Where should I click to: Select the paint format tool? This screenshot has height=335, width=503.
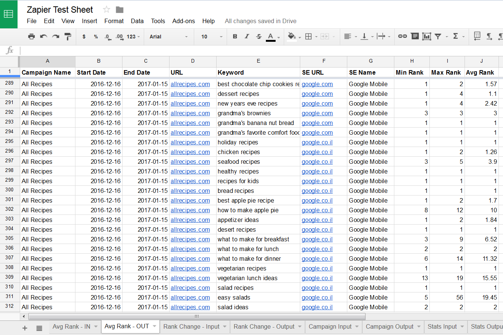[x=68, y=36]
